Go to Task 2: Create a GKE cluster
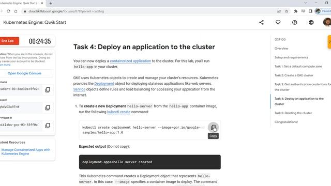 (294, 75)
